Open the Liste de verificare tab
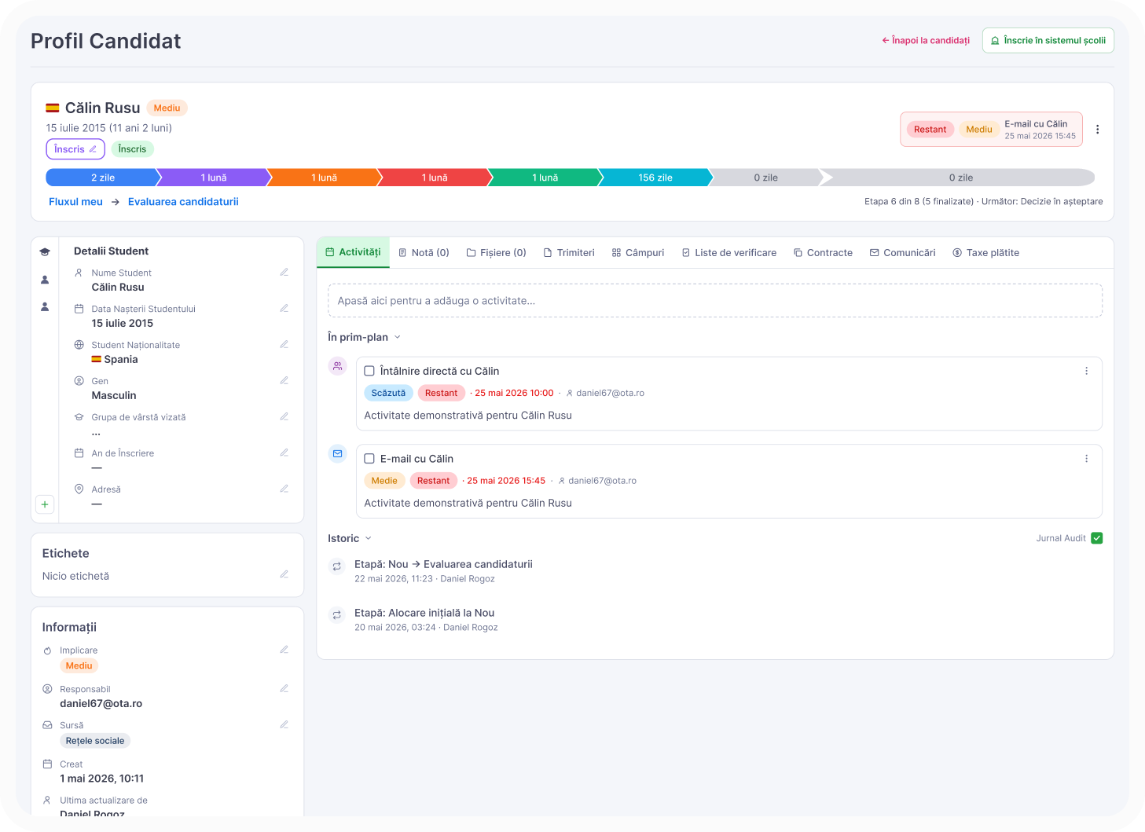The image size is (1145, 832). click(728, 253)
